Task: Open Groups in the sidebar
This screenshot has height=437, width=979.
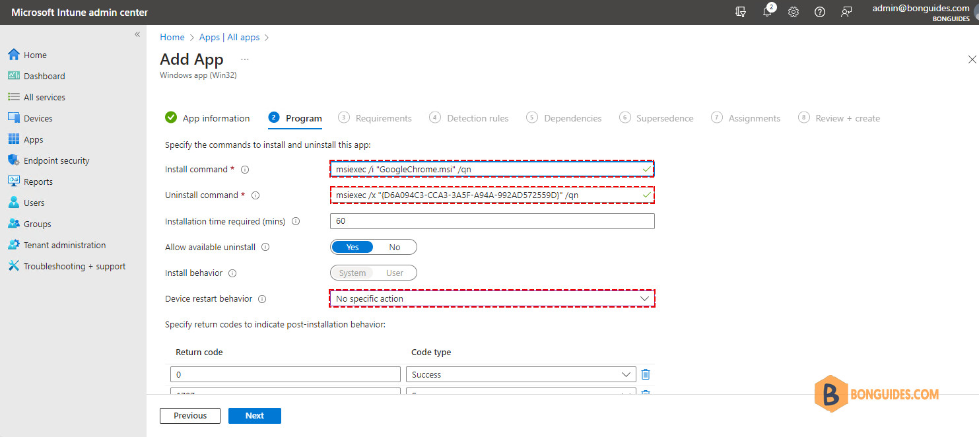Action: (x=37, y=224)
